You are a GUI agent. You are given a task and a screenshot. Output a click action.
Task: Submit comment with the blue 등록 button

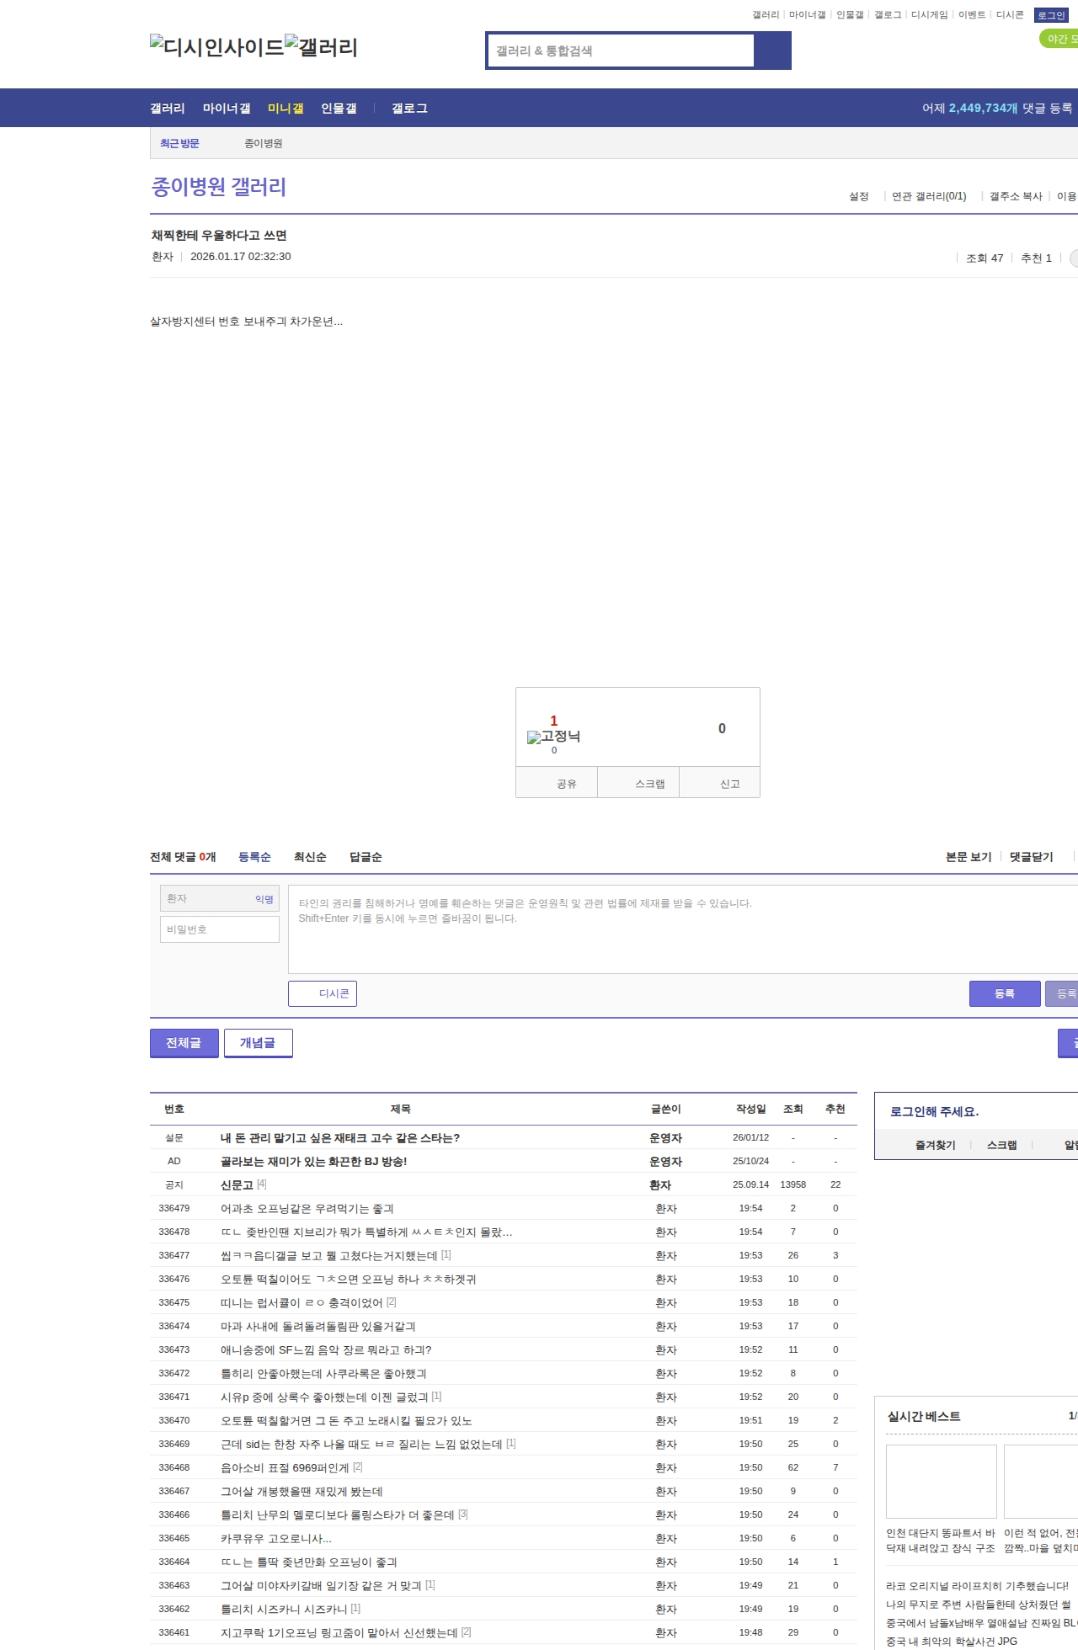[1004, 993]
